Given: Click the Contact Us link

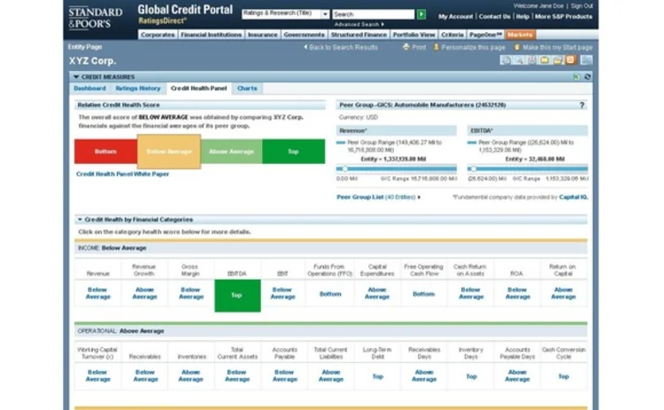Looking at the screenshot, I should point(495,17).
